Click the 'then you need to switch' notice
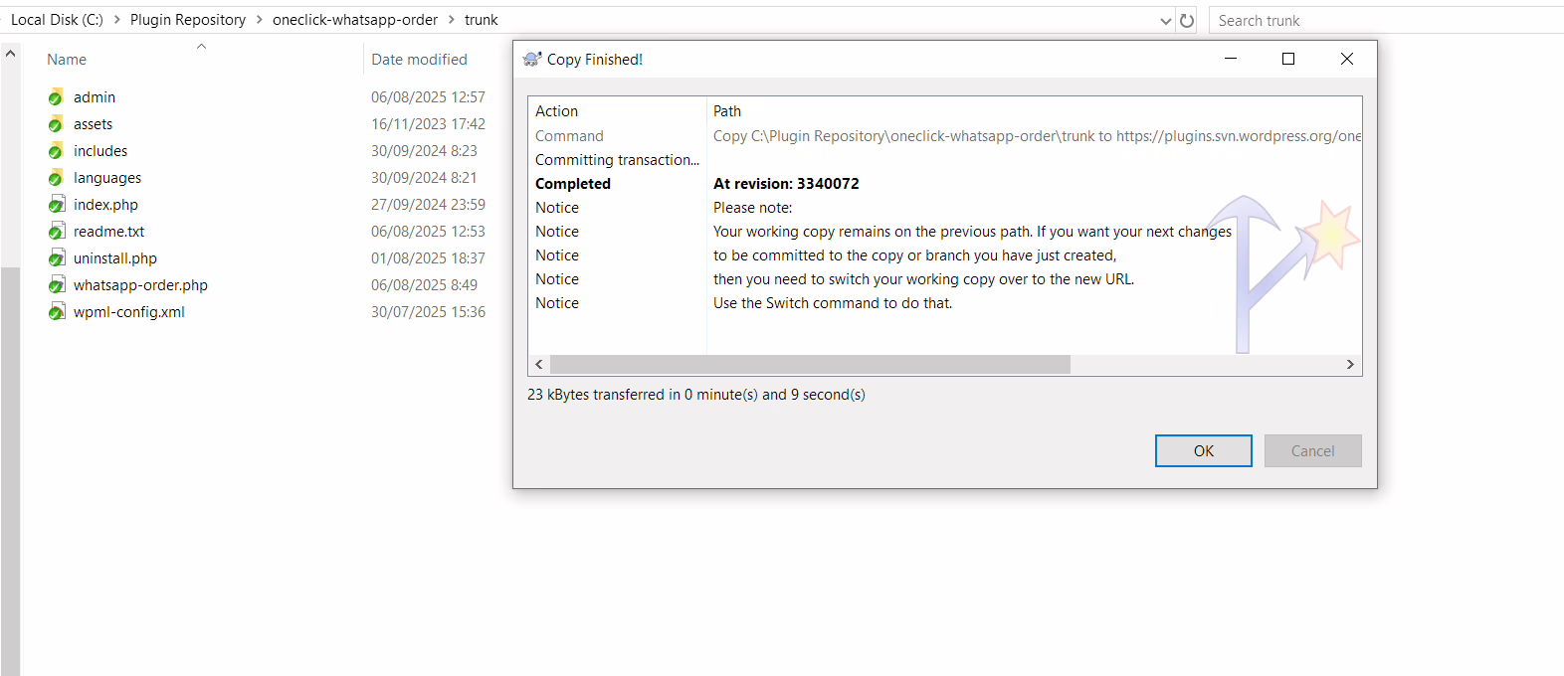The width and height of the screenshot is (1564, 676). [x=923, y=279]
